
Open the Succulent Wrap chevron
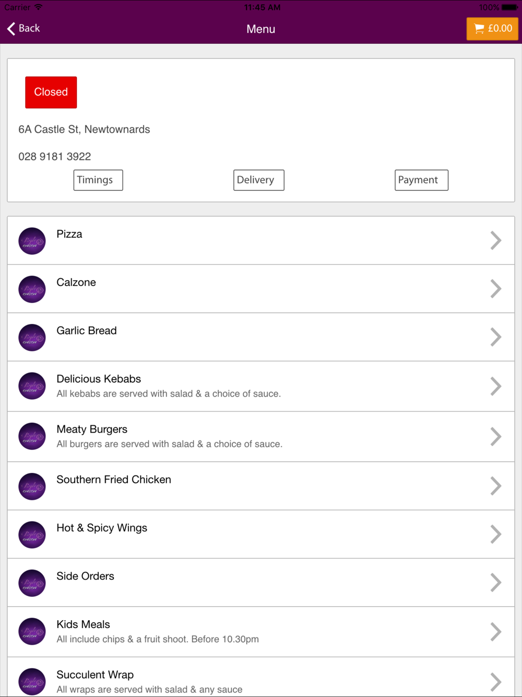pos(495,681)
